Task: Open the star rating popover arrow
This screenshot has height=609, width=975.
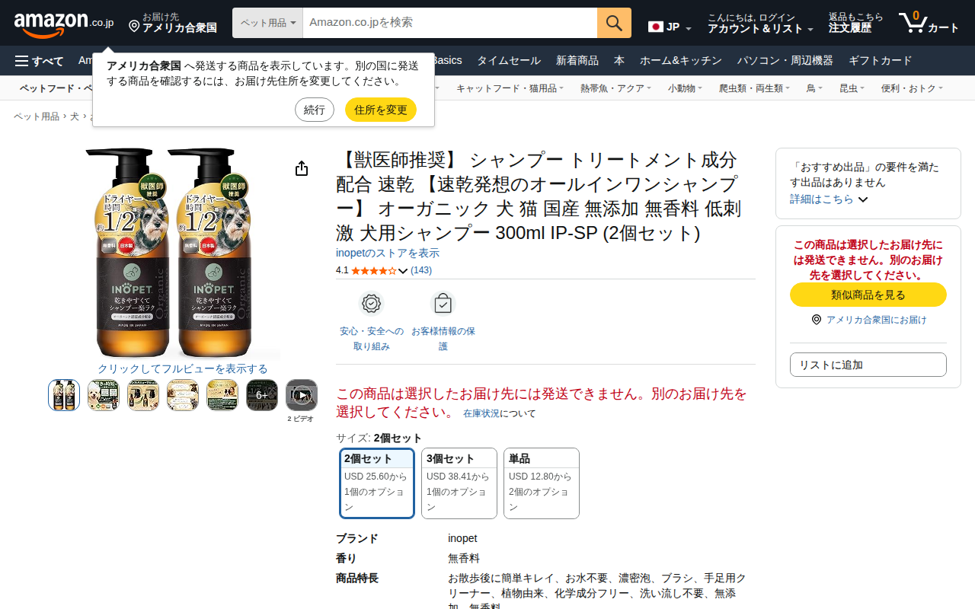Action: [x=403, y=271]
